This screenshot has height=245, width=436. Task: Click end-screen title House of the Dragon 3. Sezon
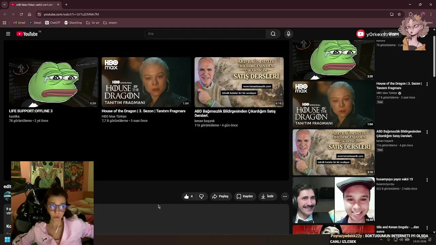coord(143,111)
